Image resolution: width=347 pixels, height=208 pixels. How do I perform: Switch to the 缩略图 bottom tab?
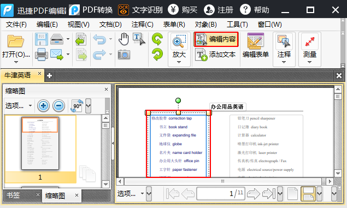tap(55, 195)
